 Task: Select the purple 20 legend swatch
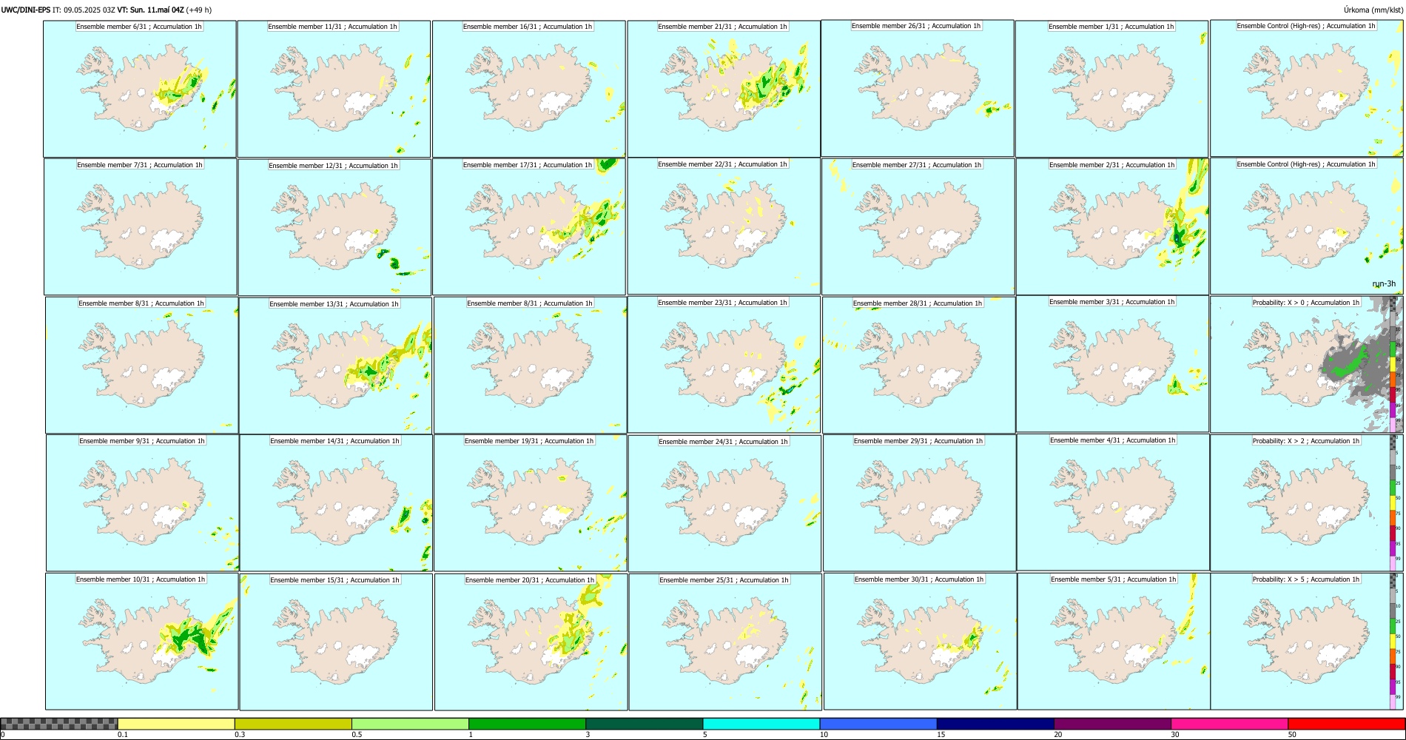point(1113,724)
